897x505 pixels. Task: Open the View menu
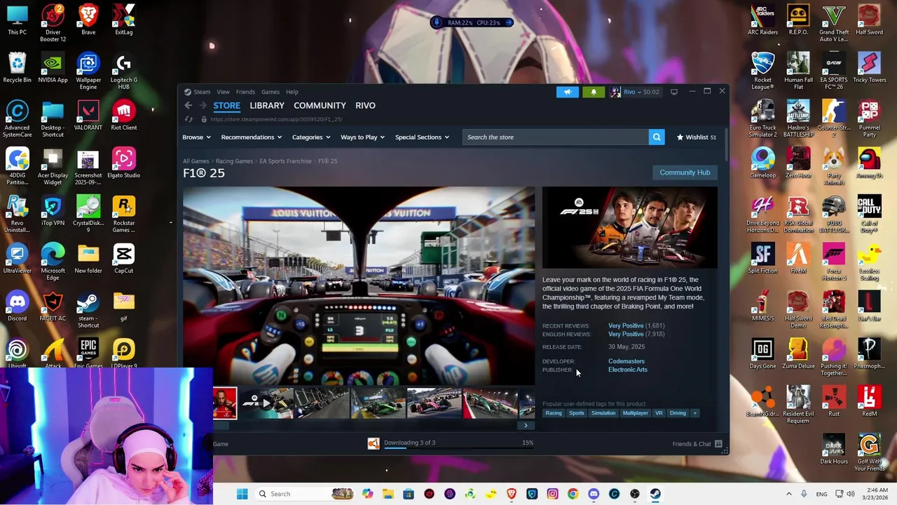click(223, 92)
